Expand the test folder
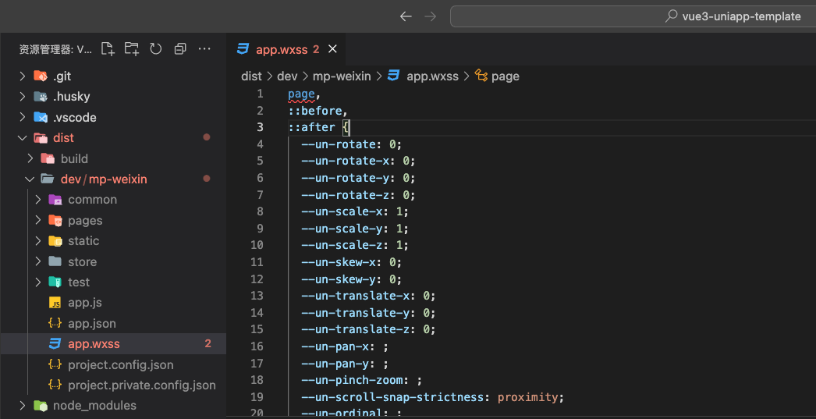816x419 pixels. coord(38,282)
